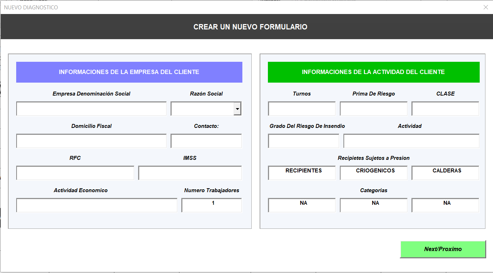The image size is (493, 273).
Task: Select the Grado Del Riesgo De Insendio field
Action: (x=303, y=141)
